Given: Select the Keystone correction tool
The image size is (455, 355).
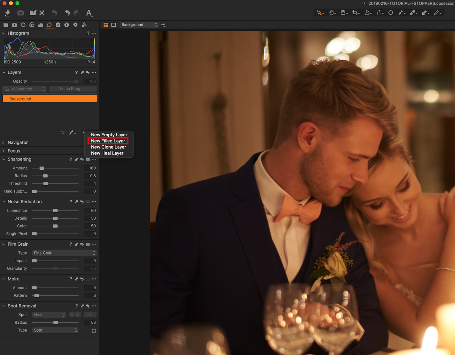Looking at the screenshot, I should tap(379, 13).
